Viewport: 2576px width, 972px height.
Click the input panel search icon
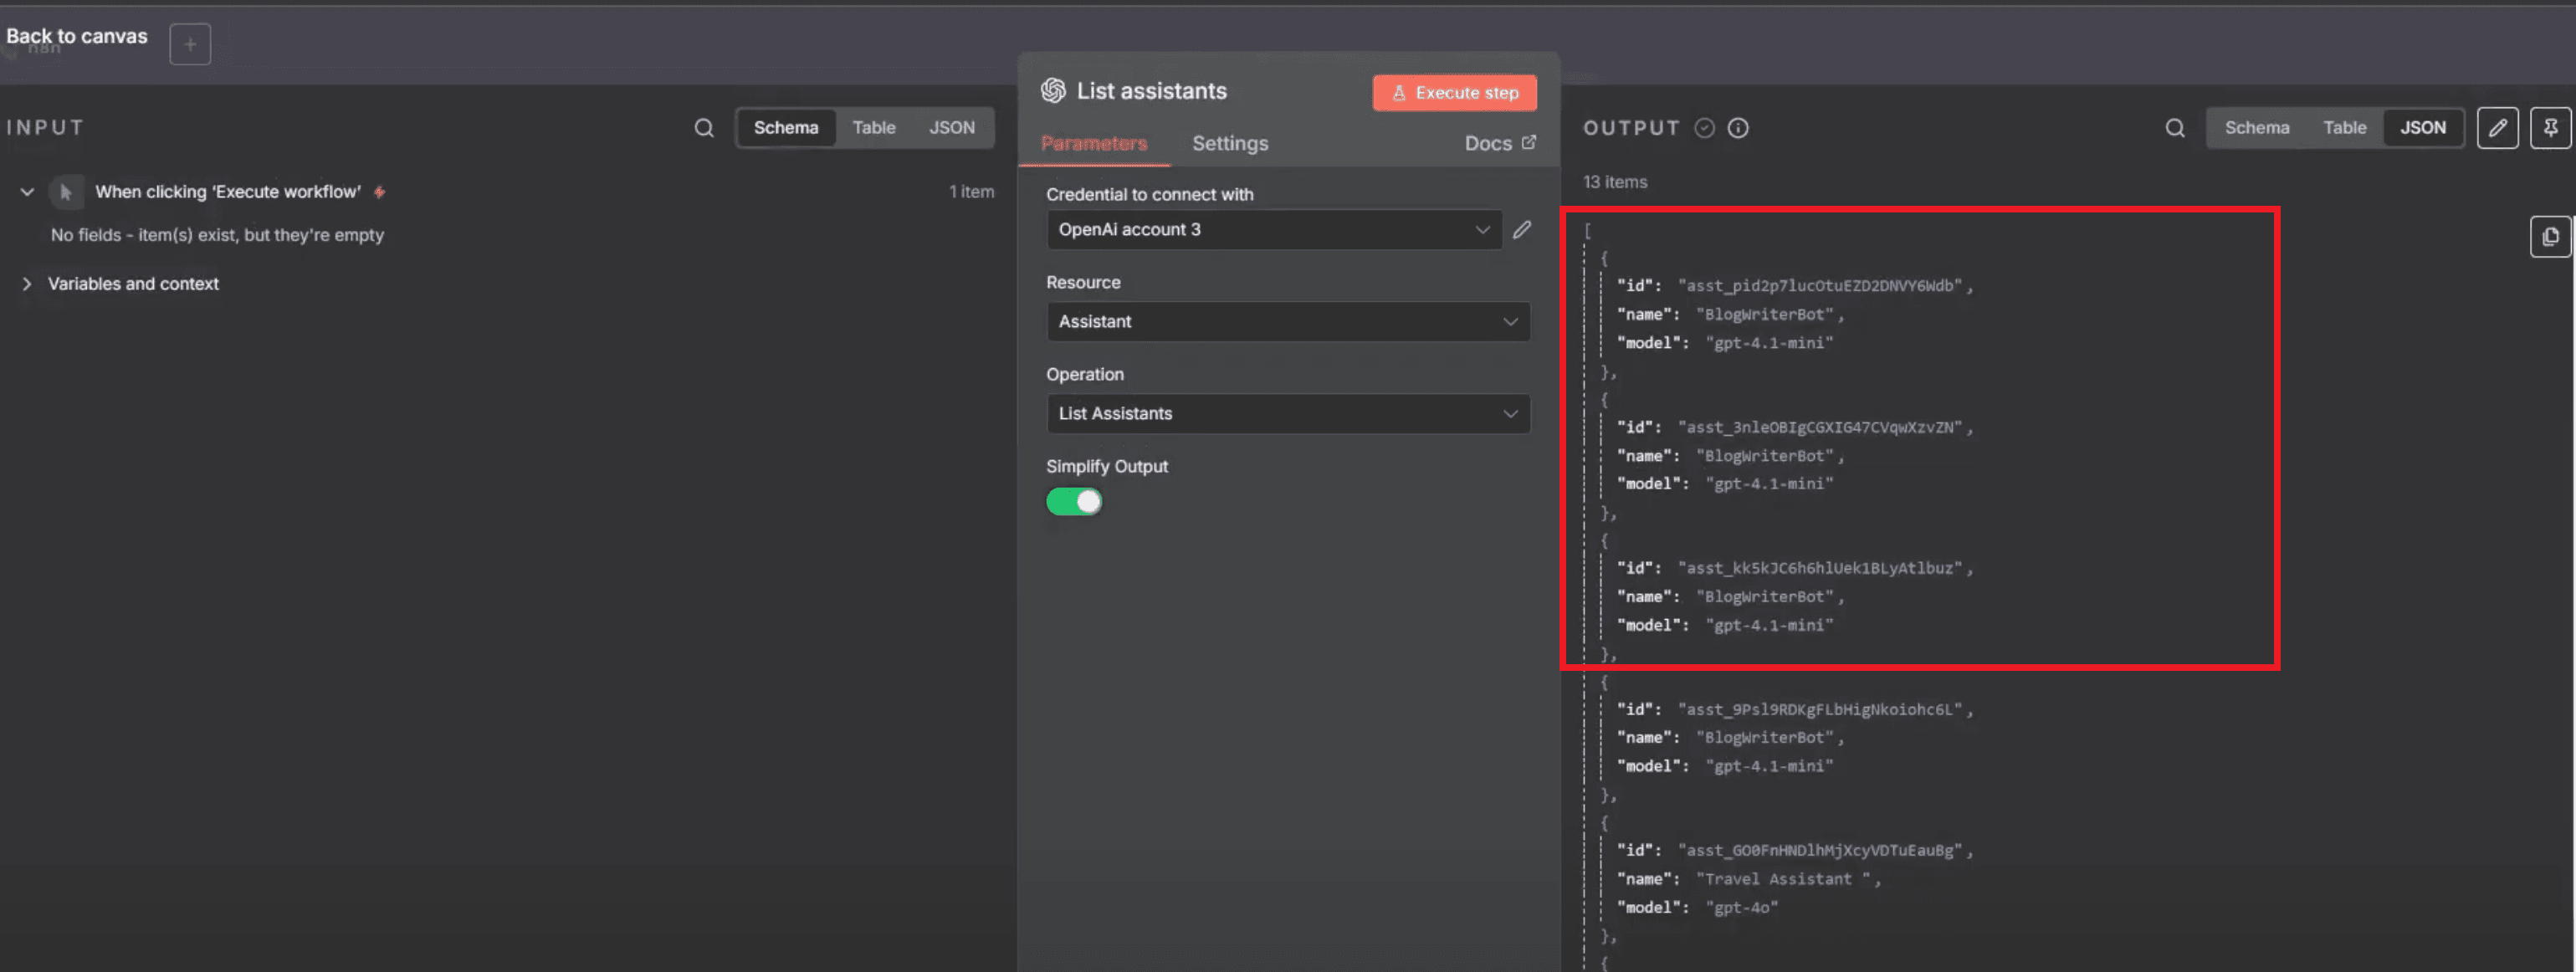coord(704,128)
